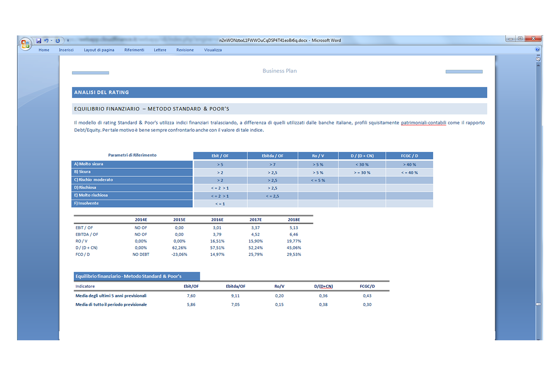560x375 pixels.
Task: Click the 'Parametri di Riferimento' label
Action: [x=132, y=155]
